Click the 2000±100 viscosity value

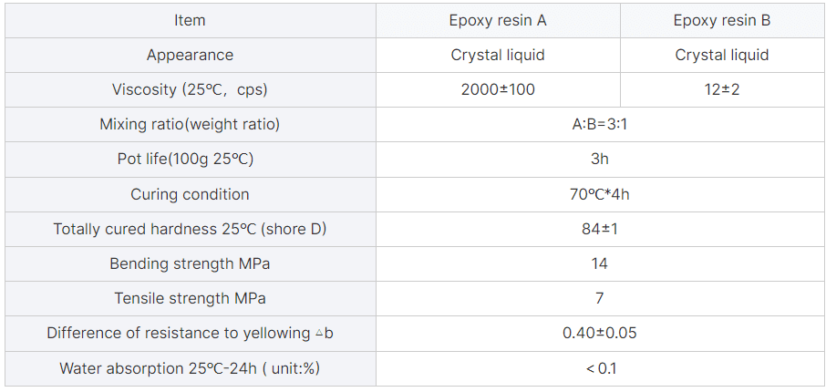(x=498, y=89)
